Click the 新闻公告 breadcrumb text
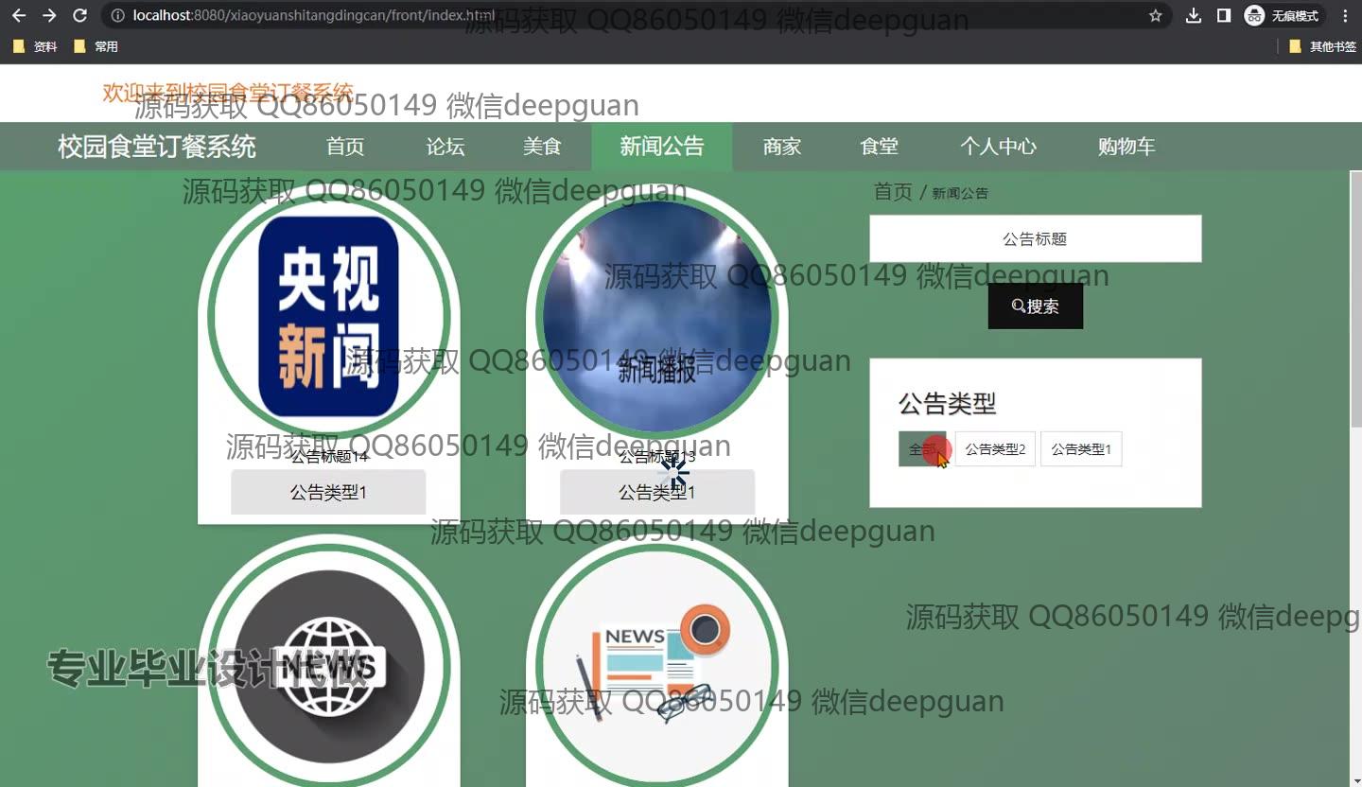This screenshot has width=1362, height=787. pyautogui.click(x=960, y=193)
